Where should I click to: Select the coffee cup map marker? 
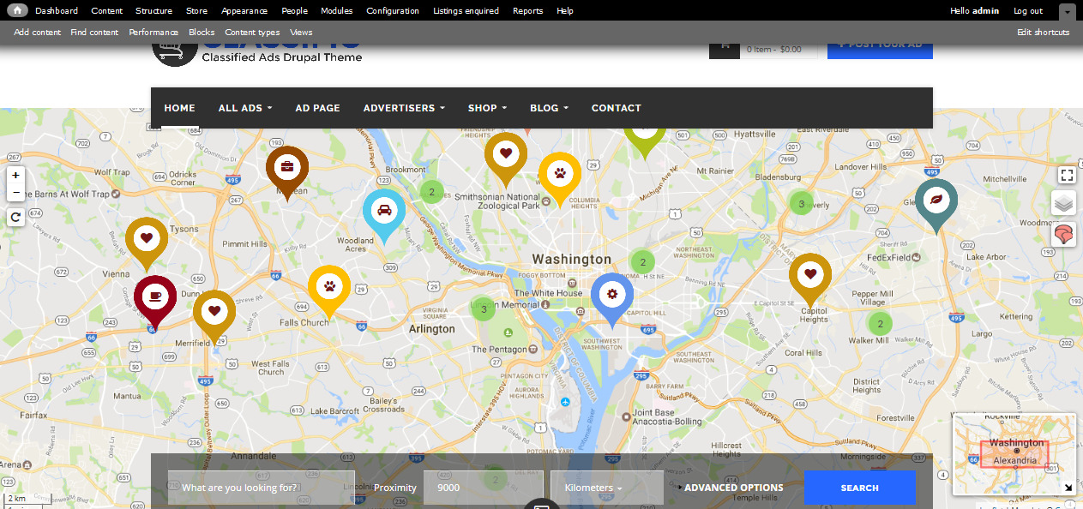[x=154, y=296]
